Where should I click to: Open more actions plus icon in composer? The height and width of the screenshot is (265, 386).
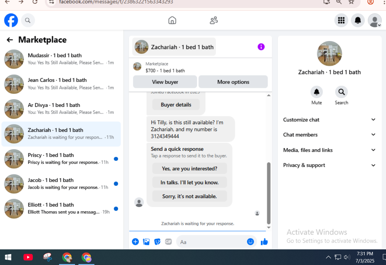click(x=135, y=242)
